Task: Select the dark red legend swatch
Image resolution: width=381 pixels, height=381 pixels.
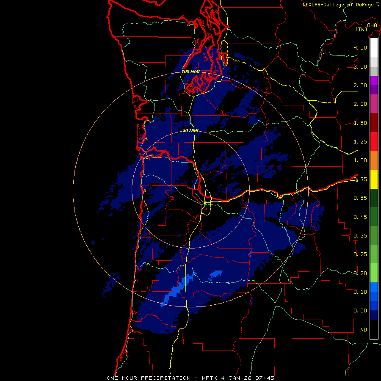Action: point(374,123)
